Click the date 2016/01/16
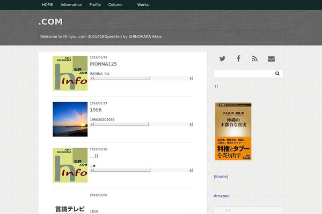 pos(98,149)
